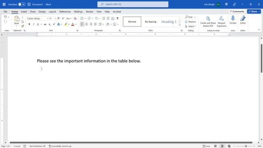Switch to Web Layout view
263x148 pixels.
[229, 146]
